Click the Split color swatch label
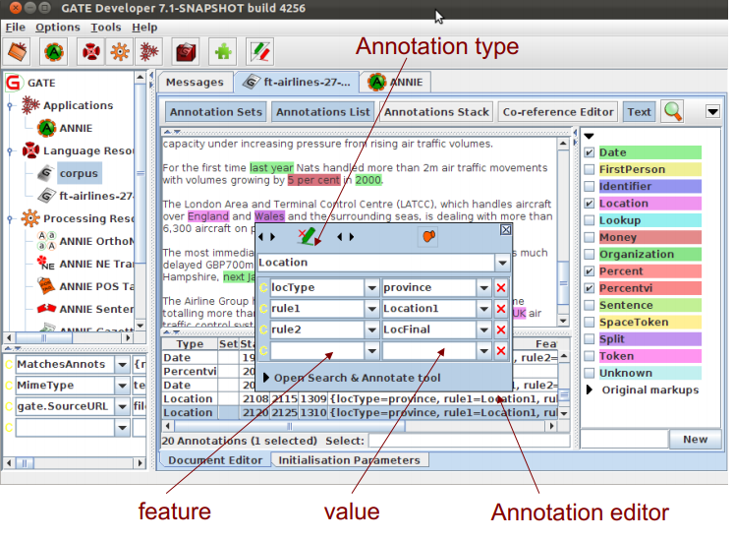 (650, 339)
